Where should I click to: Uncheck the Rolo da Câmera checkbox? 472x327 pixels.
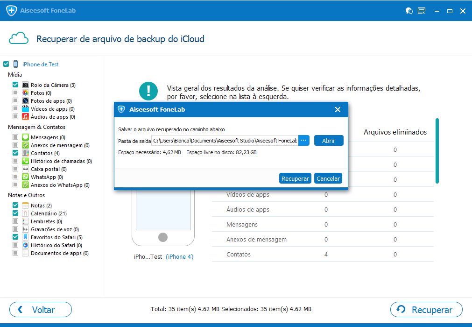[15, 85]
